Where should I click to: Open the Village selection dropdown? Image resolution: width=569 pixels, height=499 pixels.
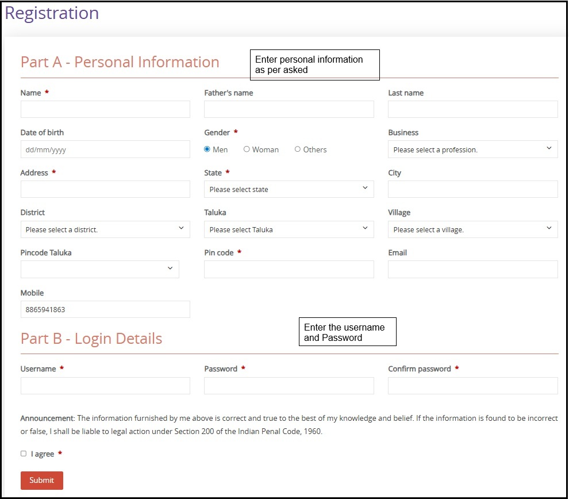472,229
